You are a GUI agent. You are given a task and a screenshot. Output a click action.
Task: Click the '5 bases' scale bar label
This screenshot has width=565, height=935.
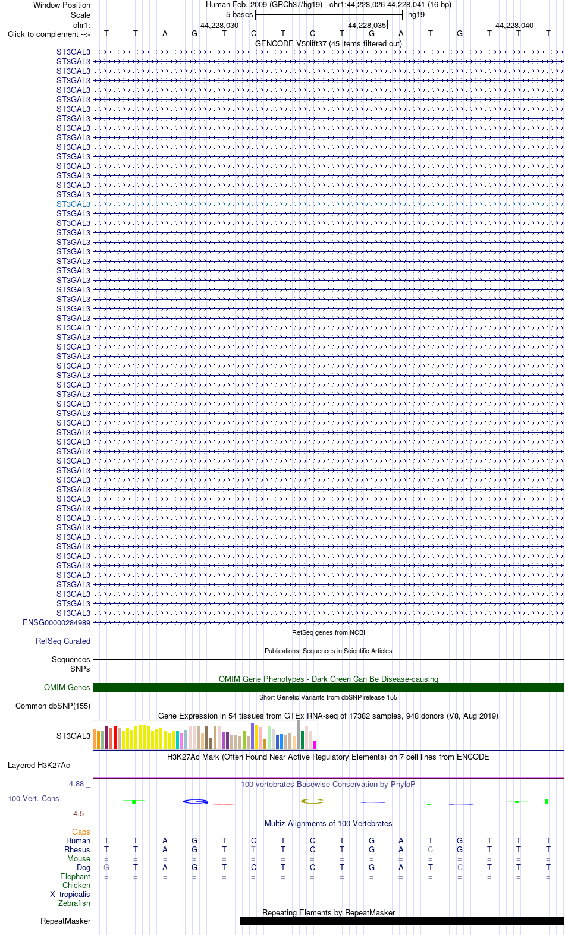pyautogui.click(x=239, y=15)
